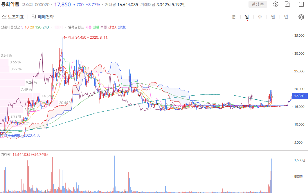Click the 25,000 price axis label
This screenshot has height=193, width=308.
pos(299,71)
